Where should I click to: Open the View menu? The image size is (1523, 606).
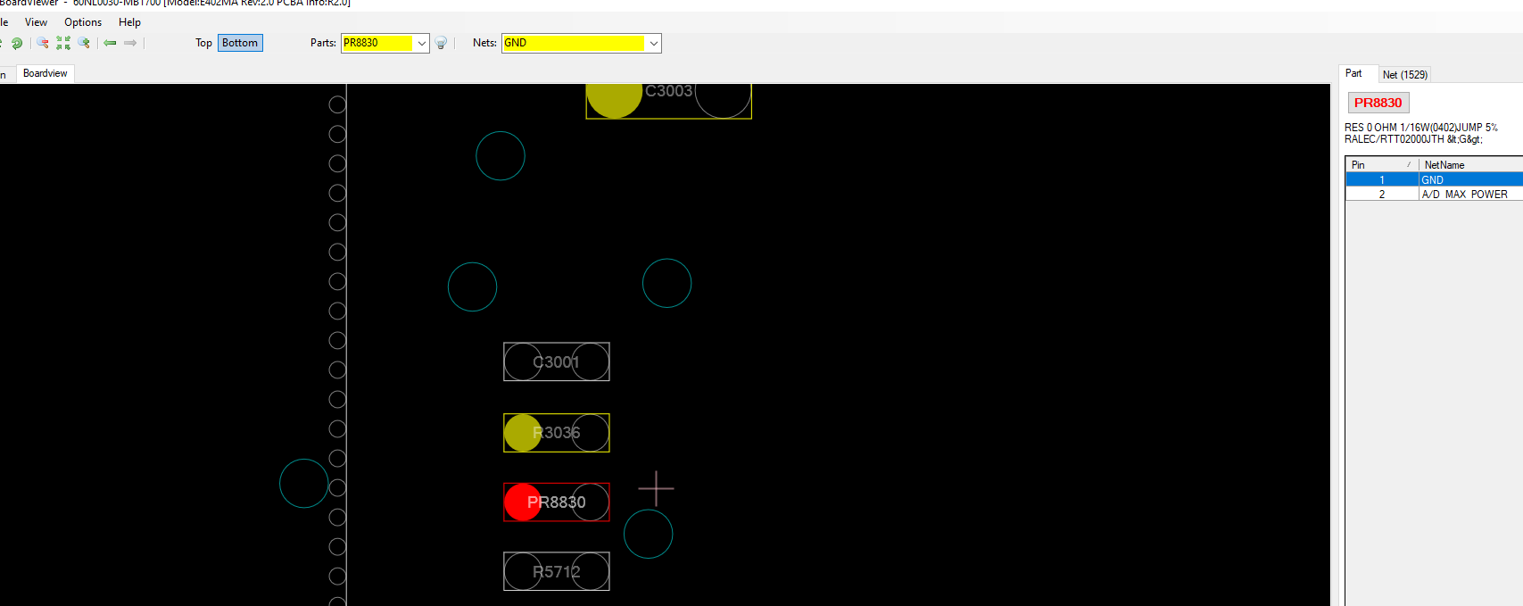click(37, 22)
